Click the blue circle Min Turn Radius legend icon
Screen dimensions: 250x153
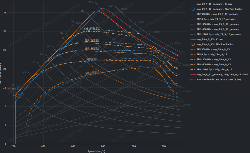point(193,9)
